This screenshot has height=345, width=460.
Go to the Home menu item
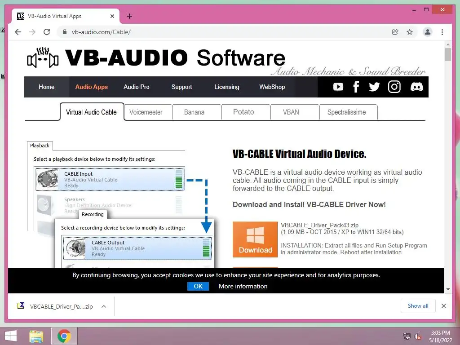tap(46, 87)
